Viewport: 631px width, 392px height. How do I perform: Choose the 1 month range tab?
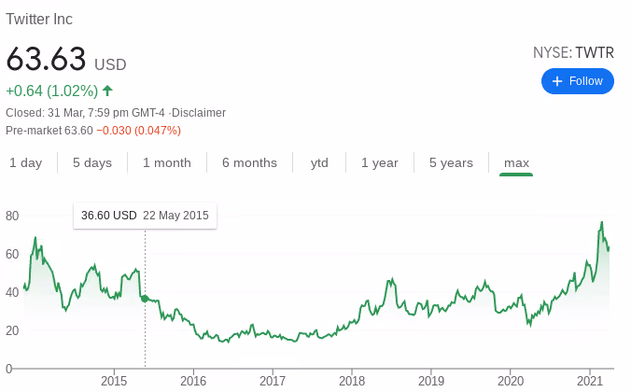point(166,163)
